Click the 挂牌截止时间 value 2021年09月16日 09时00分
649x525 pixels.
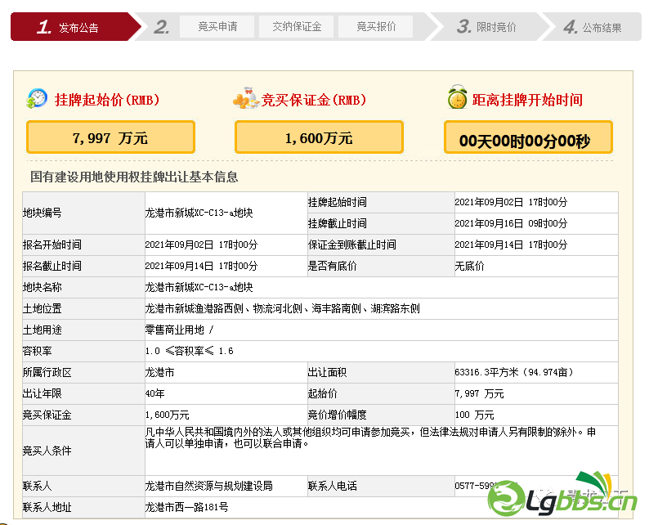(511, 223)
